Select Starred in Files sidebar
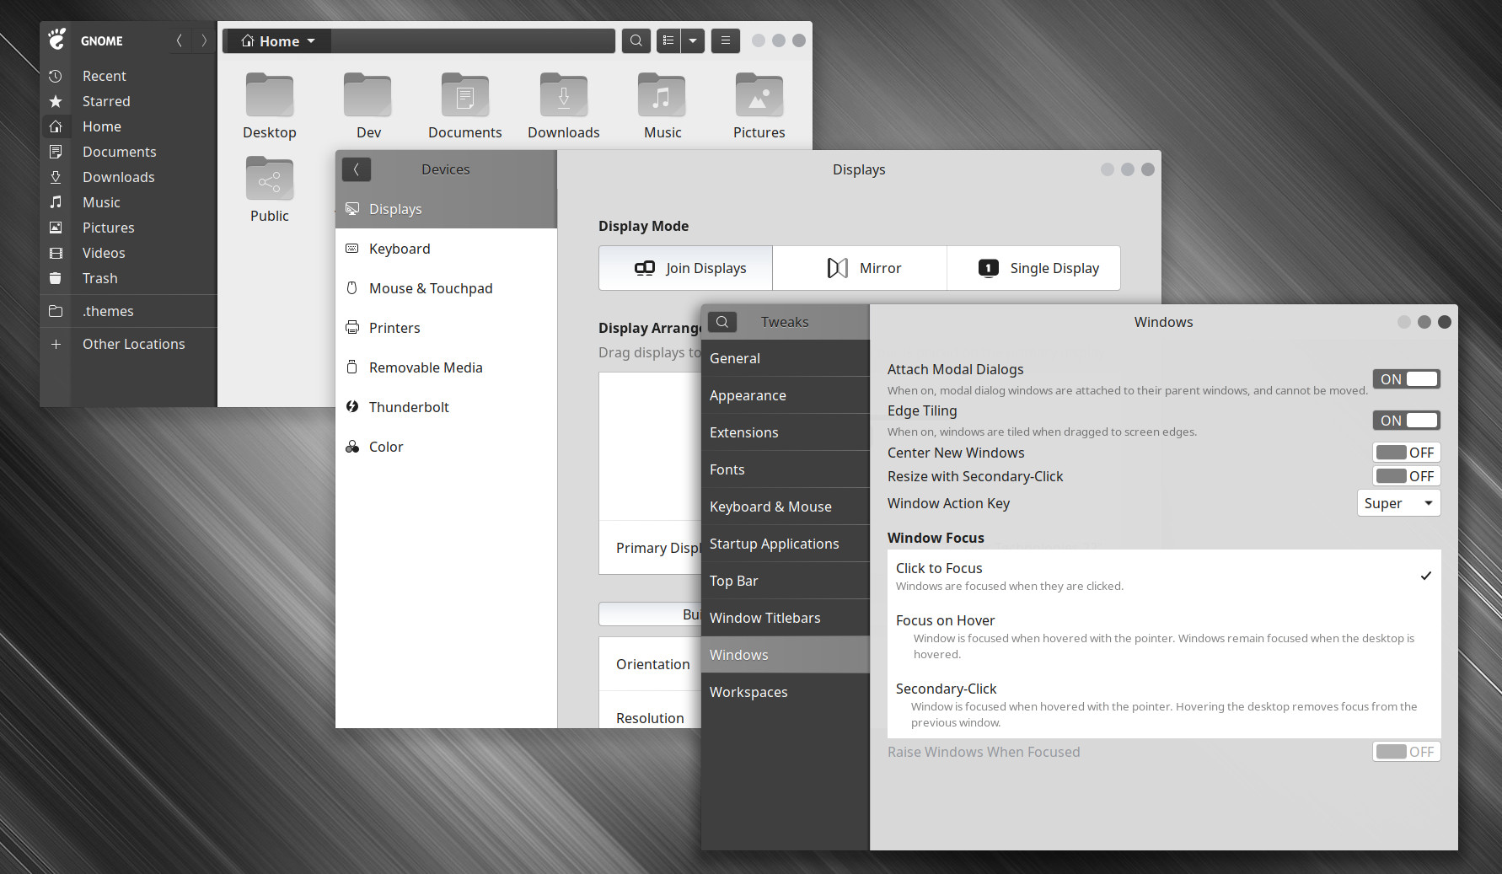 tap(128, 101)
